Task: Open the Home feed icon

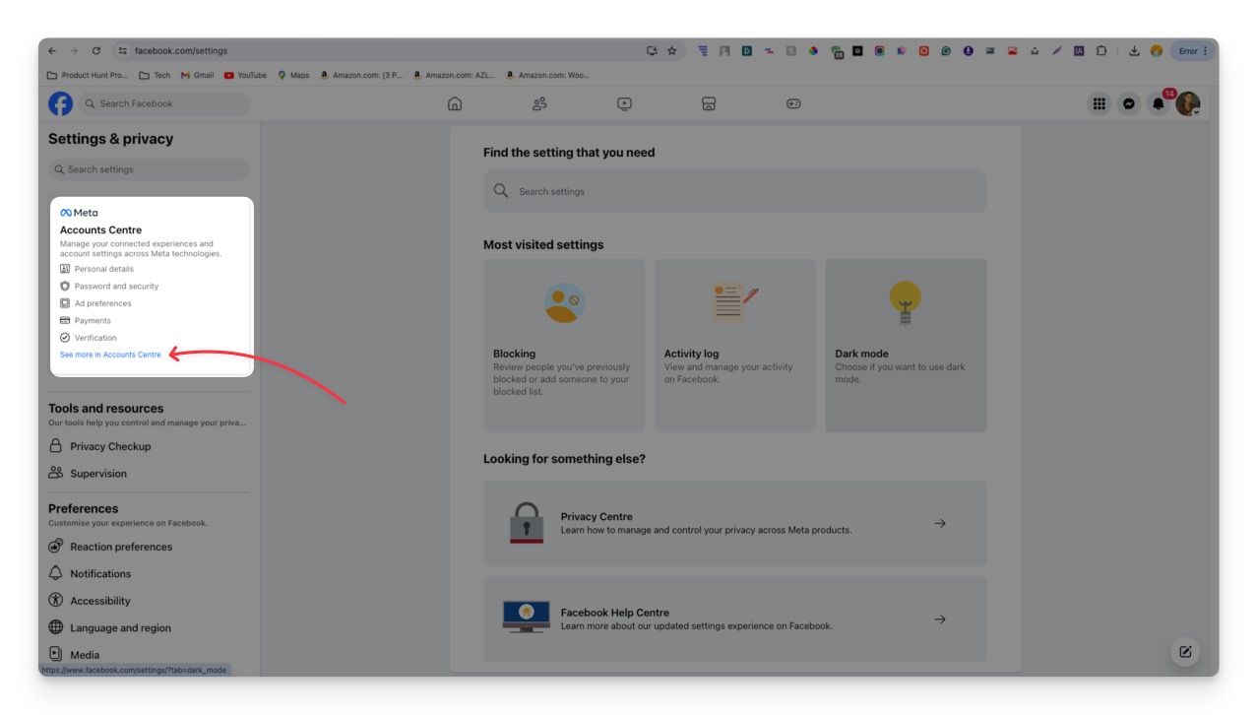Action: point(455,103)
